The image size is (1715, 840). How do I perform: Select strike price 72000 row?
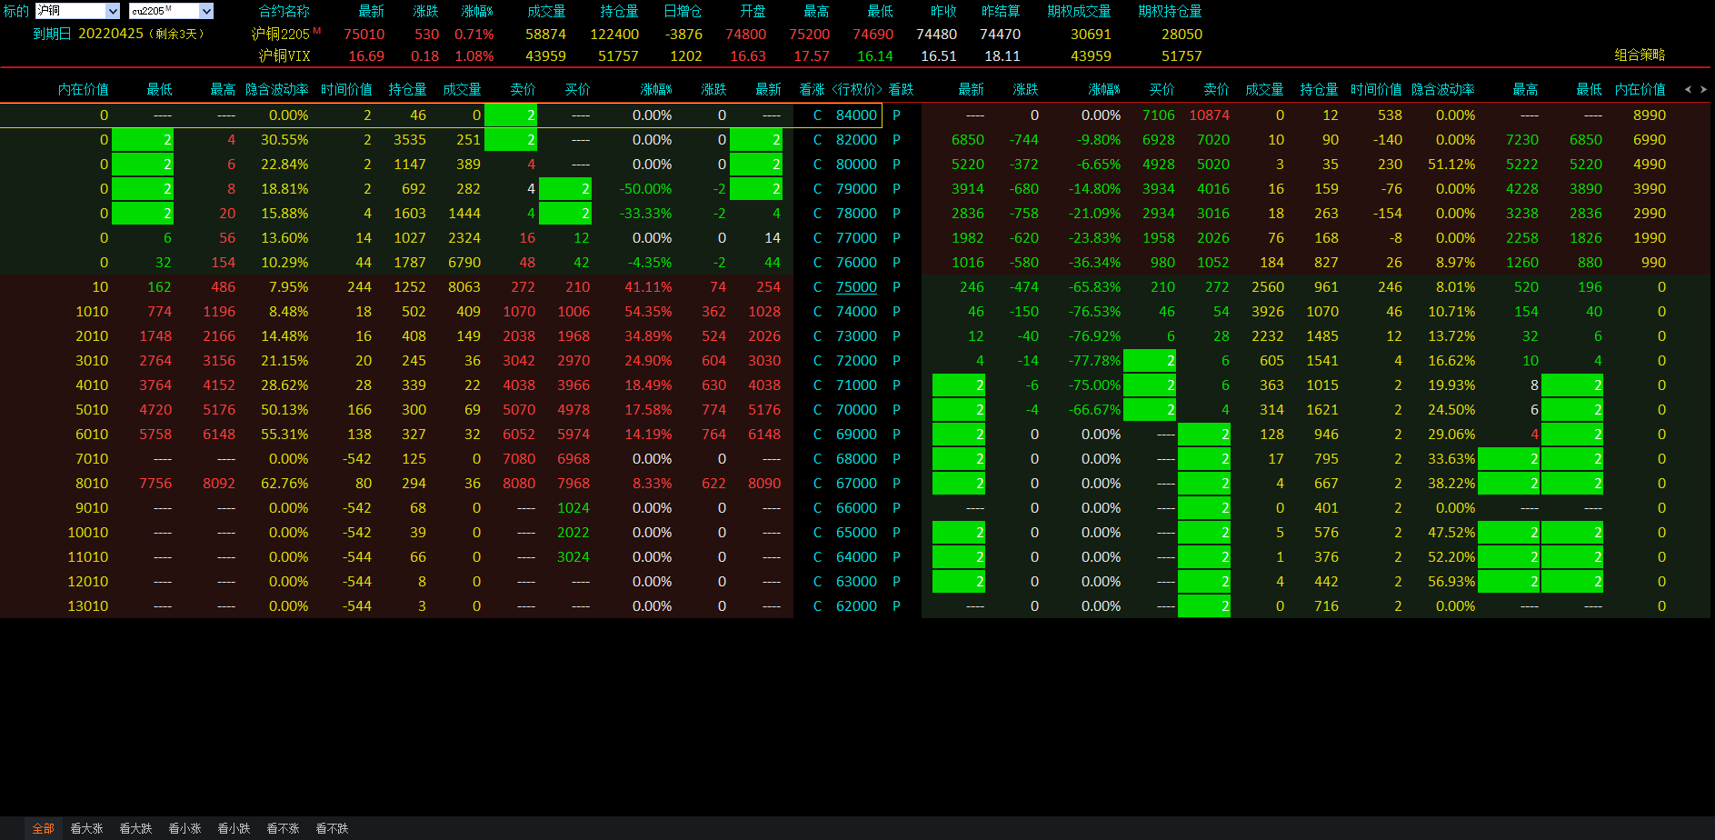856,361
